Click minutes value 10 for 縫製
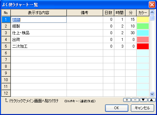157x115 pixels. [131, 26]
